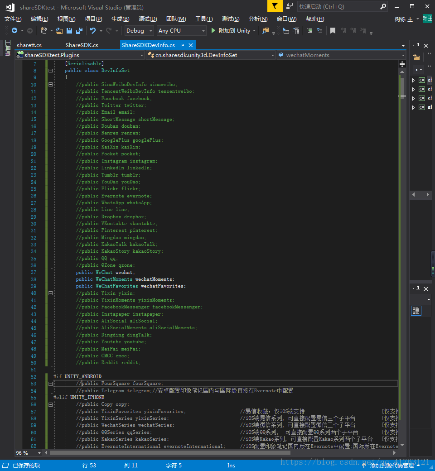
Task: Collapse the comment block outline at line 10
Action: [50, 85]
